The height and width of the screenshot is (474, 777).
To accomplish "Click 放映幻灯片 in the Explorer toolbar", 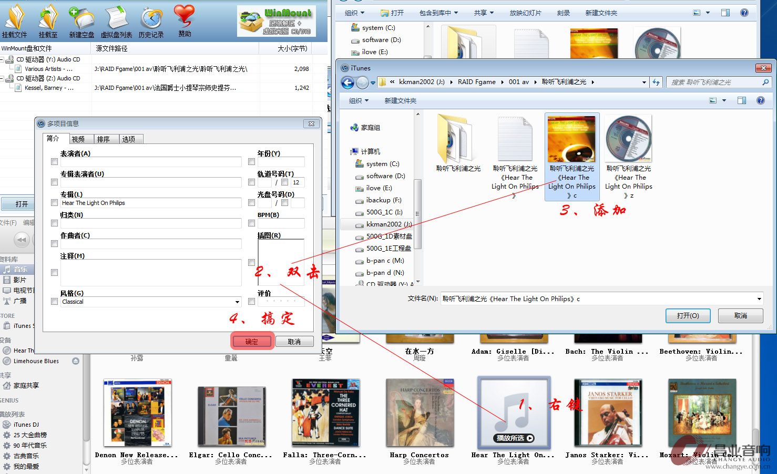I will [x=525, y=13].
